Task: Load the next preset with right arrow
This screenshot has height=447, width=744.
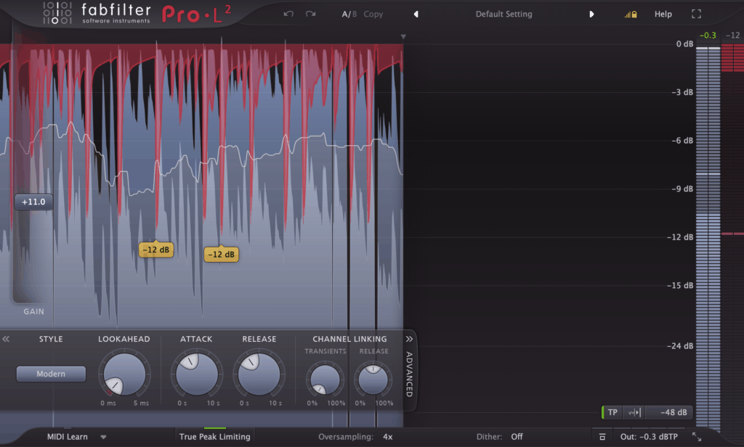Action: pos(591,15)
